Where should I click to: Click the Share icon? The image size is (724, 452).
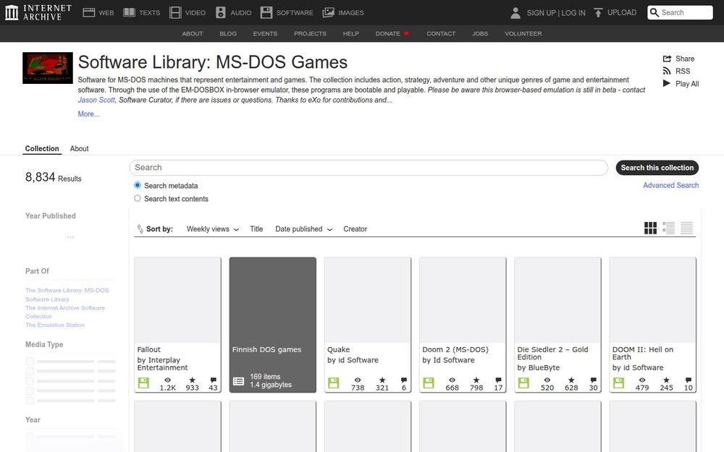[667, 59]
